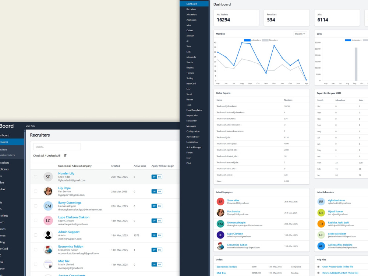
Task: Toggle Apply Without Login for Barry Cummings
Action: pyautogui.click(x=157, y=206)
